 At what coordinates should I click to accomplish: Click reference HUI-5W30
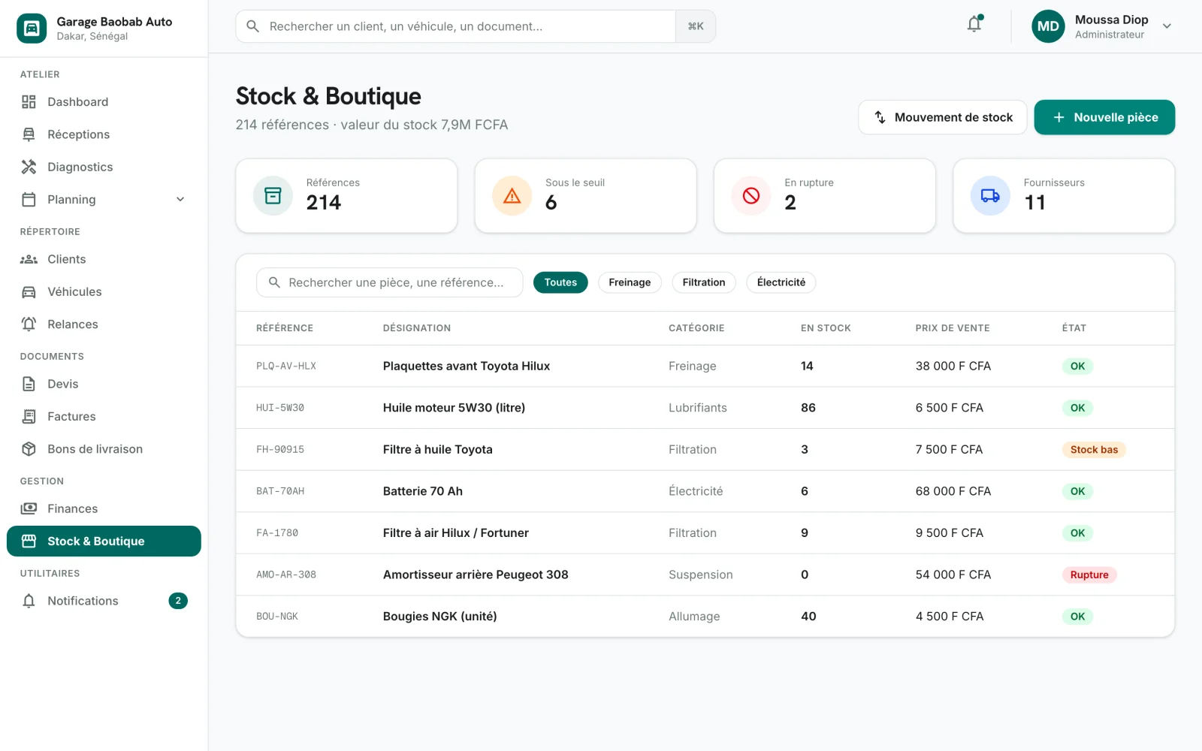click(280, 408)
